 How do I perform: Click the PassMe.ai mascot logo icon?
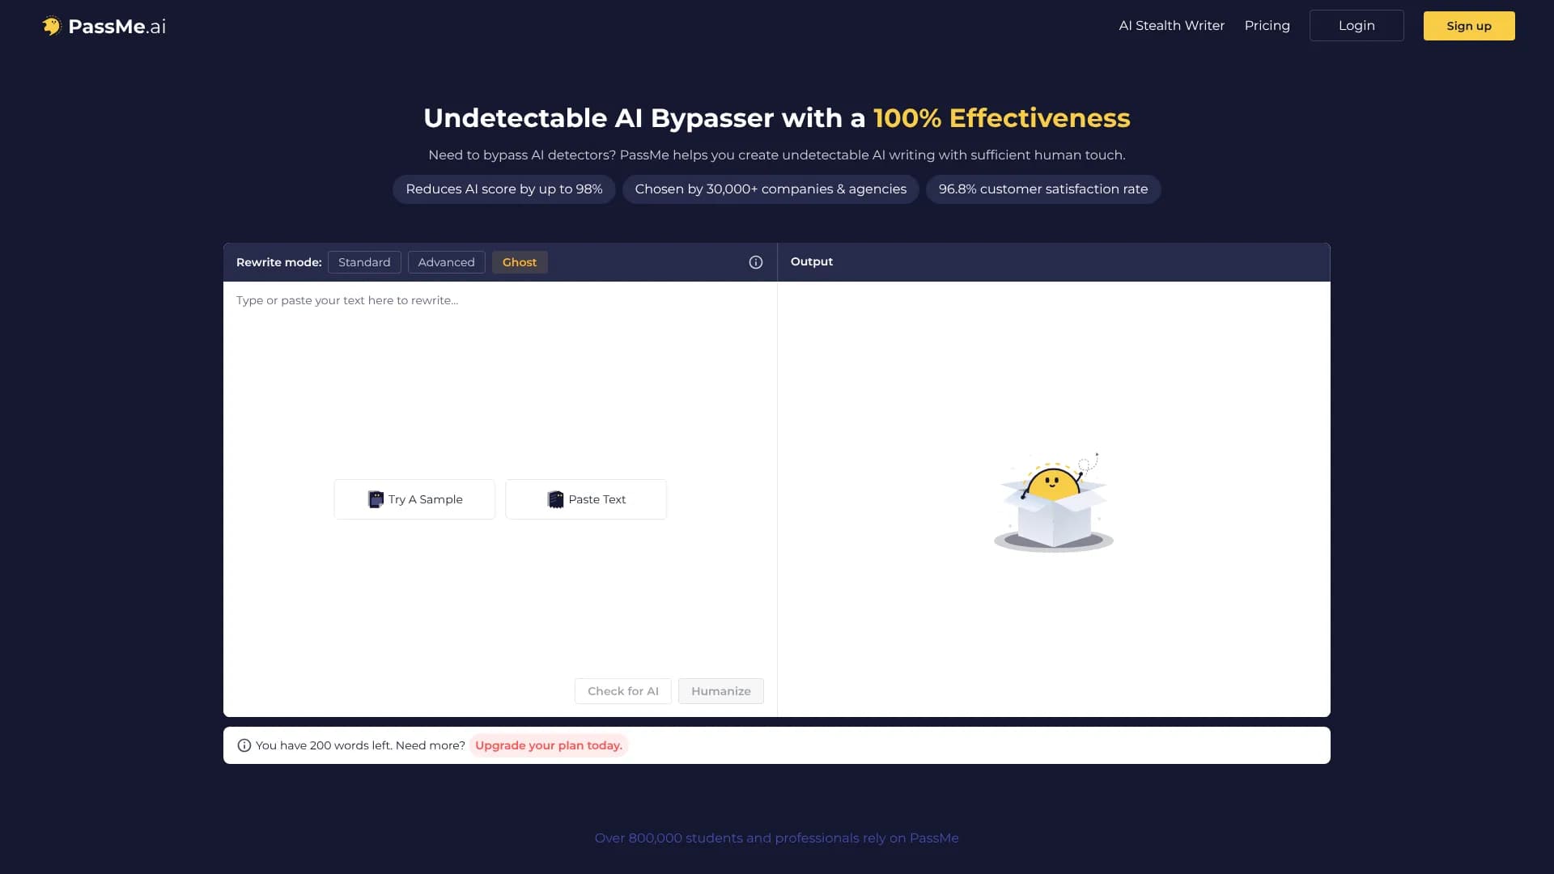[52, 25]
